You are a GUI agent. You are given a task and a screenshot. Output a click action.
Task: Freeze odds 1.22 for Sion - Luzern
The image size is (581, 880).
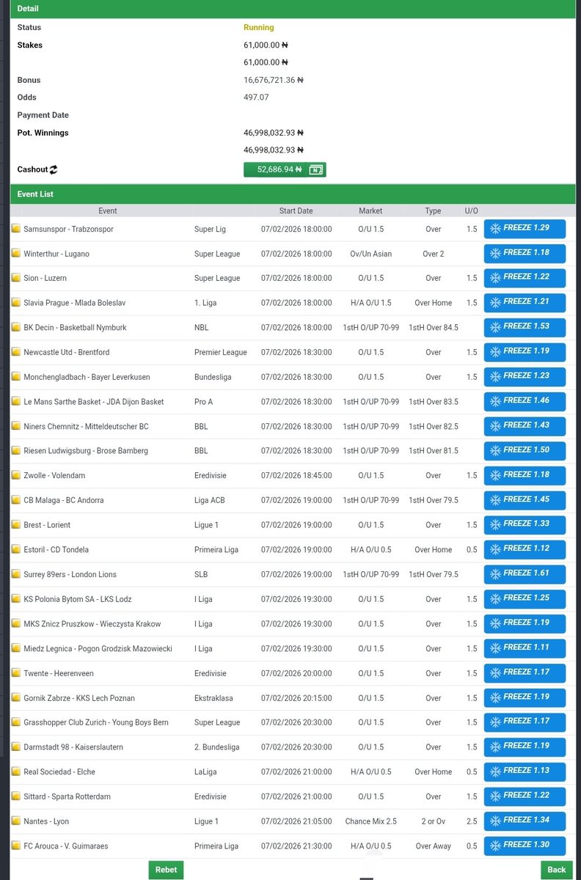525,278
